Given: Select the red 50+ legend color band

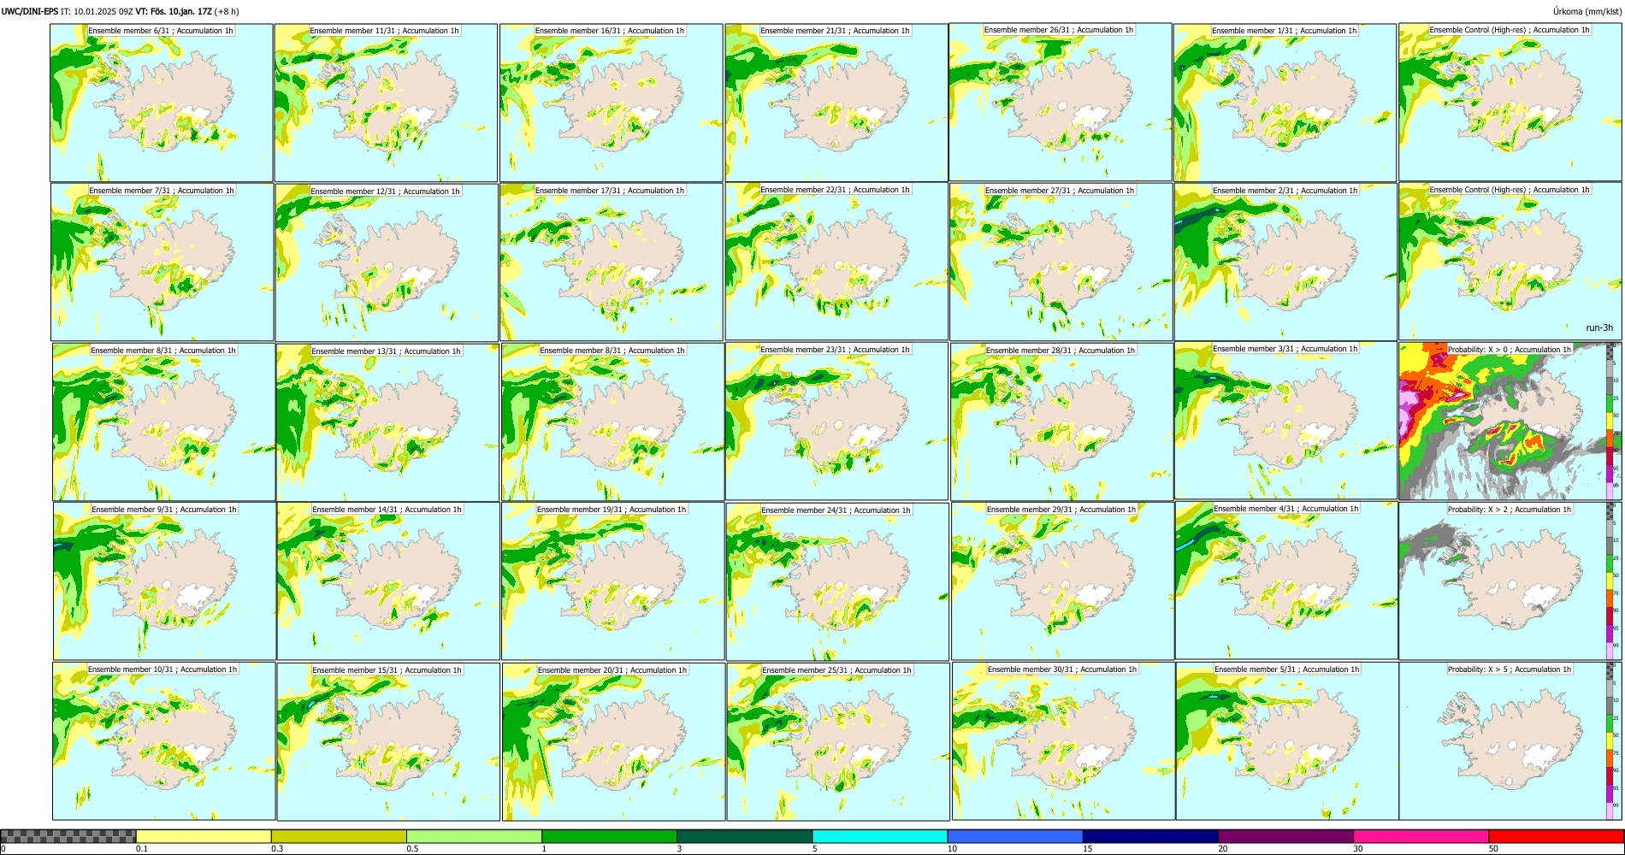Looking at the screenshot, I should [1556, 836].
